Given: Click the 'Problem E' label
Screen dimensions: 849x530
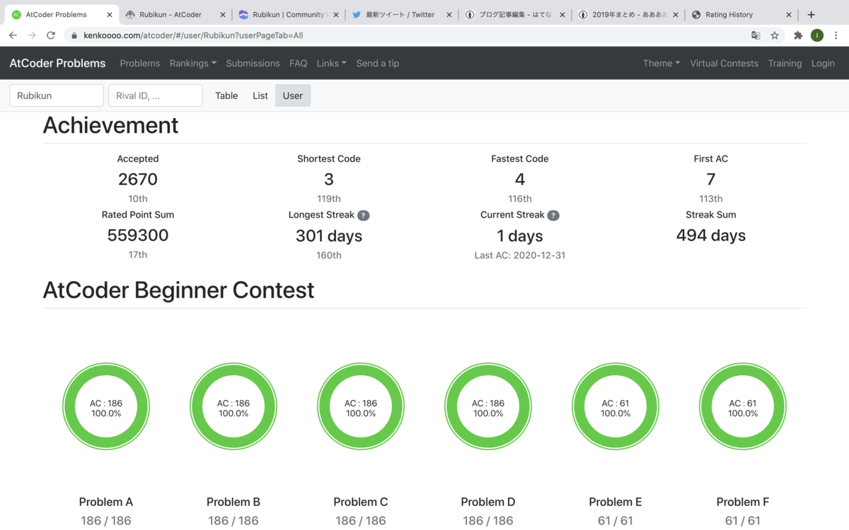Looking at the screenshot, I should click(x=616, y=502).
